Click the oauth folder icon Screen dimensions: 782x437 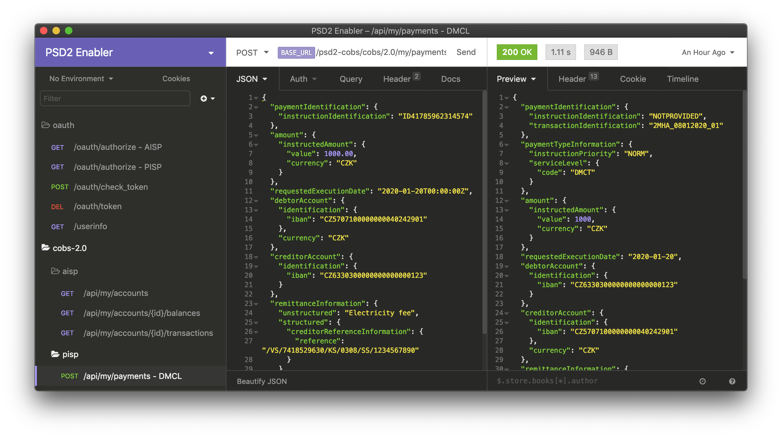tap(46, 125)
